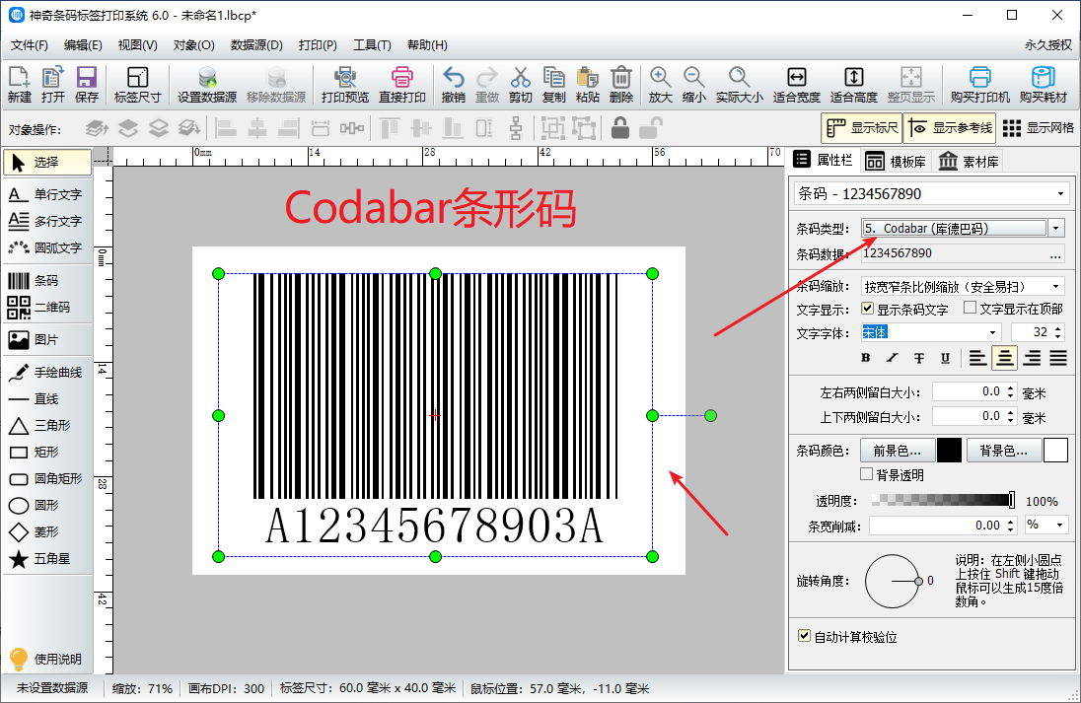
Task: Toggle the 显示参考线 guides button
Action: 950,128
